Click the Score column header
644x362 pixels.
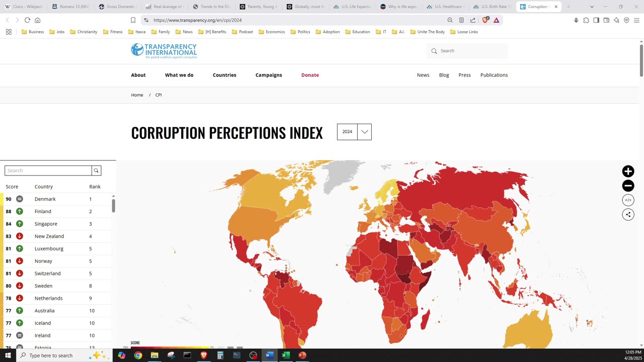point(12,187)
